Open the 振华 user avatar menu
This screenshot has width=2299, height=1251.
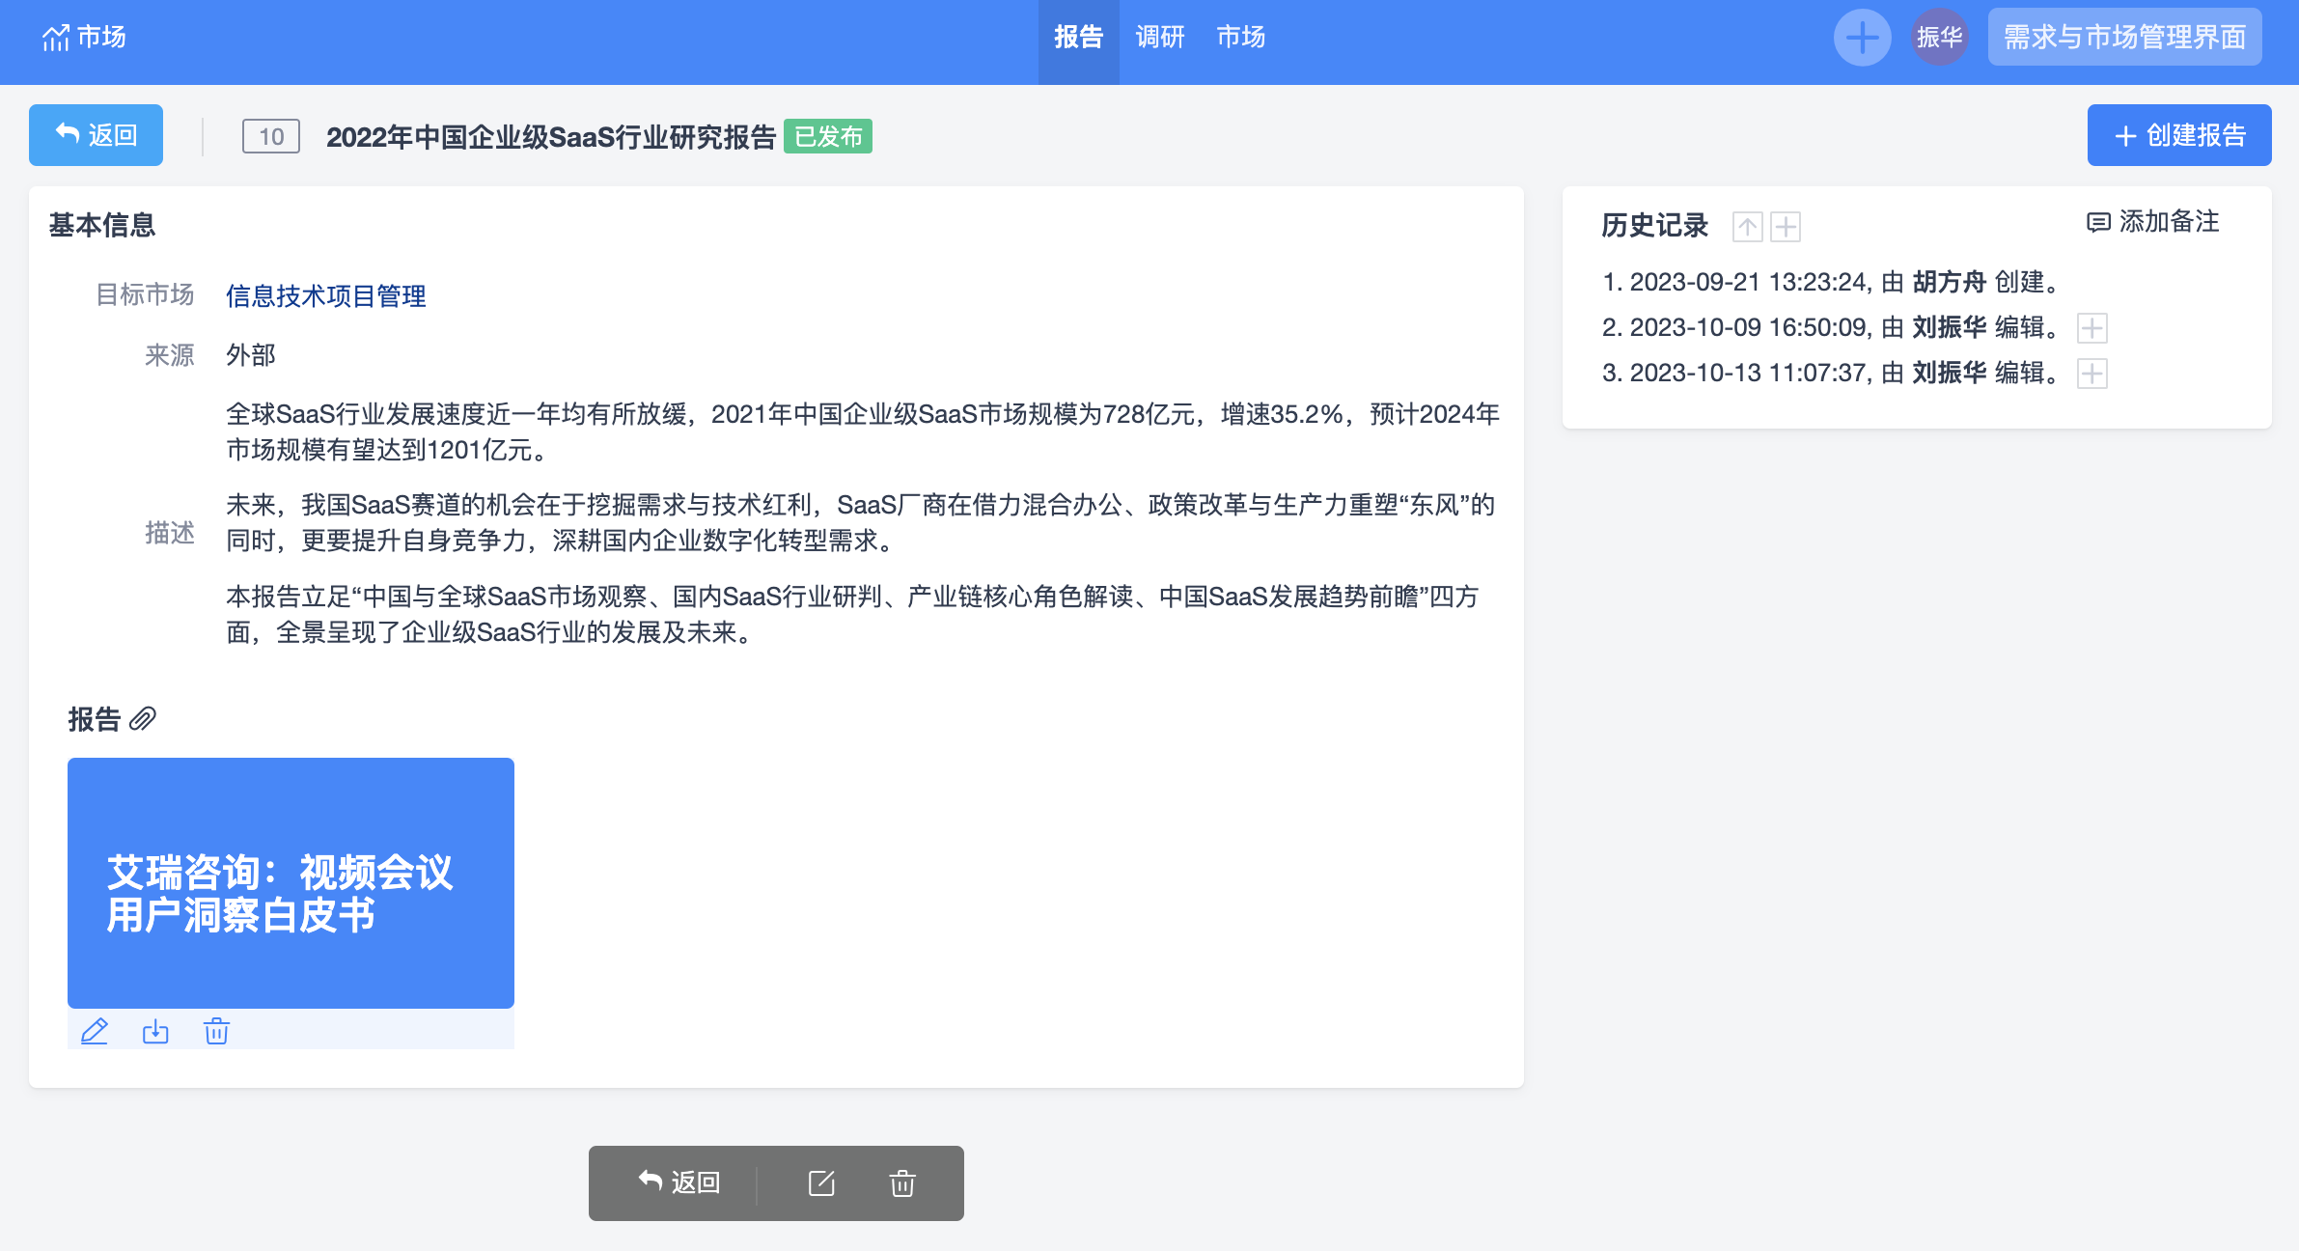tap(1939, 38)
